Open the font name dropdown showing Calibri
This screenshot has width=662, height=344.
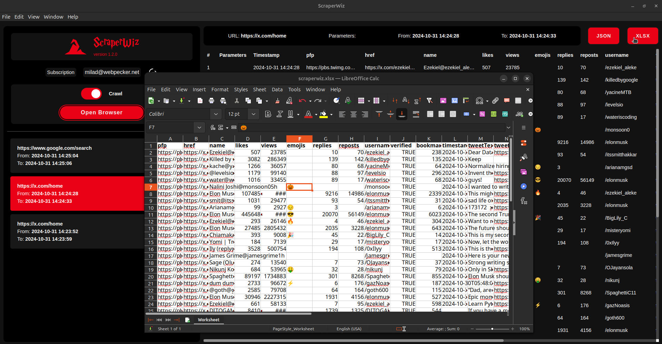216,114
